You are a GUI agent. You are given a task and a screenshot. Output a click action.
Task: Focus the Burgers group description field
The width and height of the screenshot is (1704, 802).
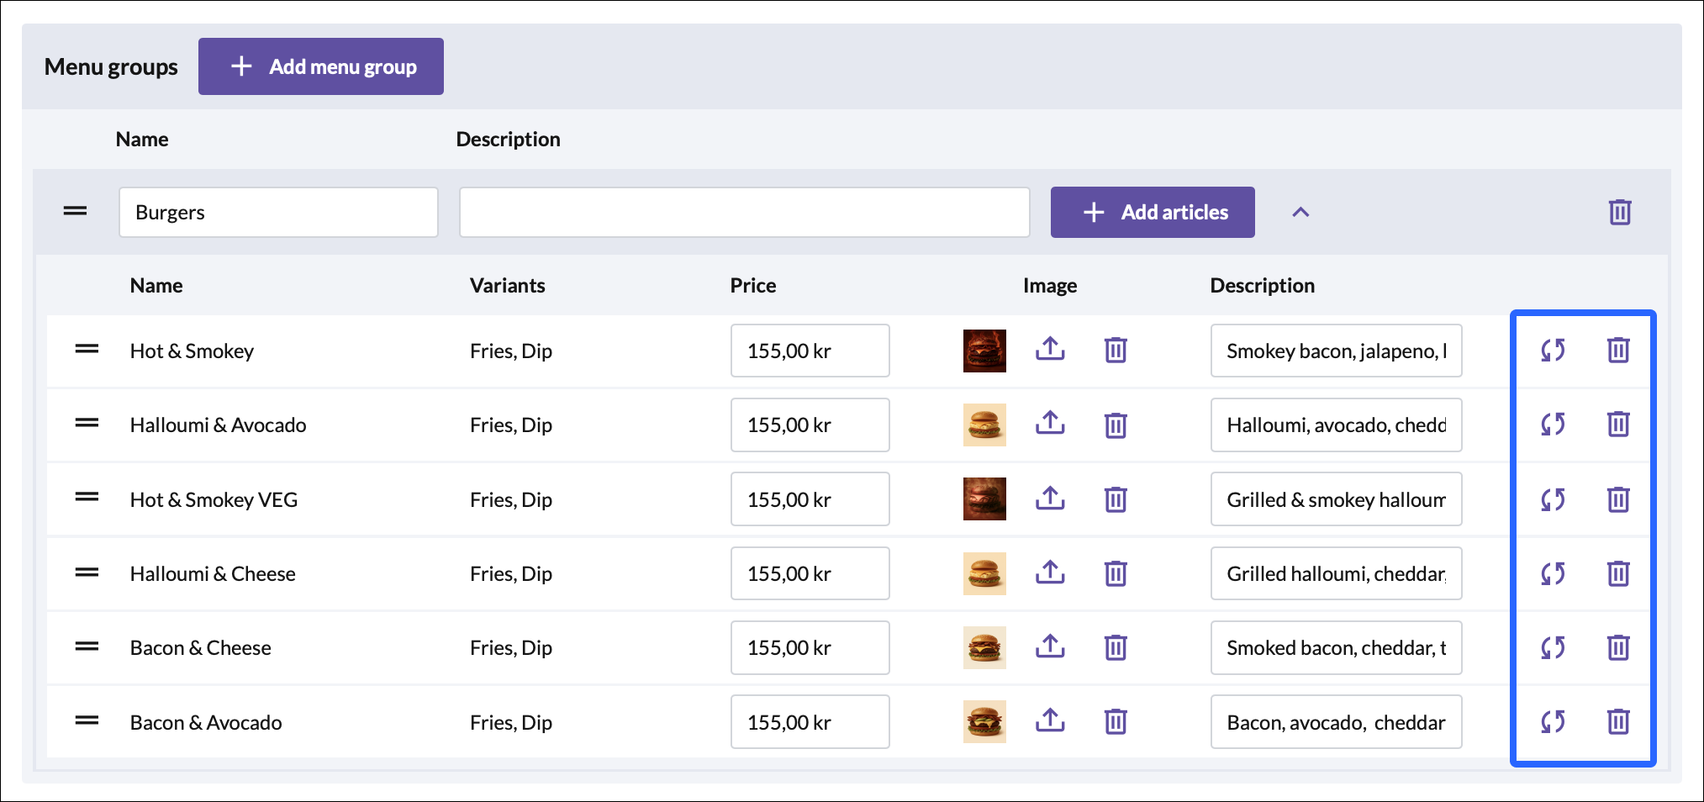click(744, 212)
